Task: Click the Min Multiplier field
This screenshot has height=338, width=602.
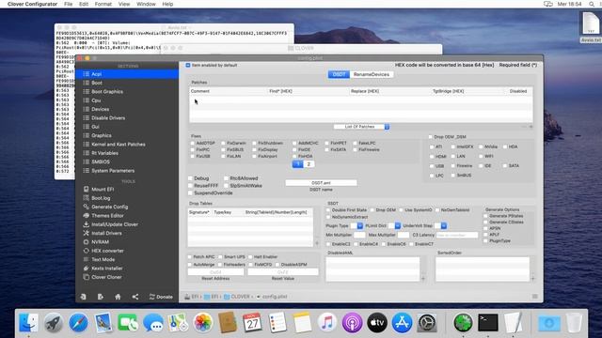Action: [x=359, y=235]
